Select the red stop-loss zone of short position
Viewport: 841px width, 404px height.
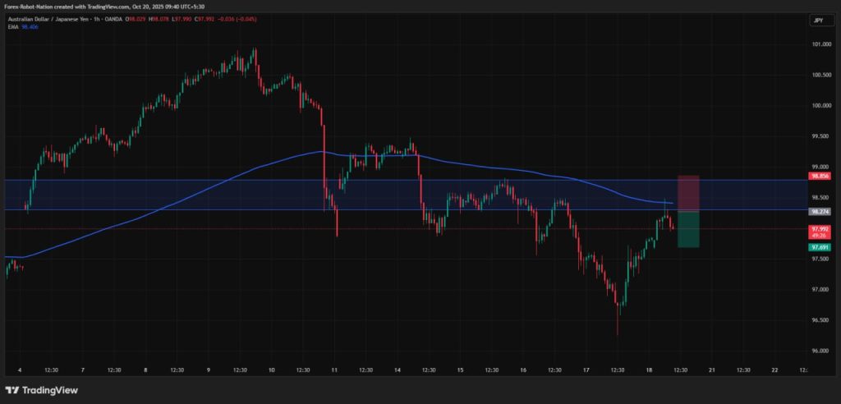(687, 193)
